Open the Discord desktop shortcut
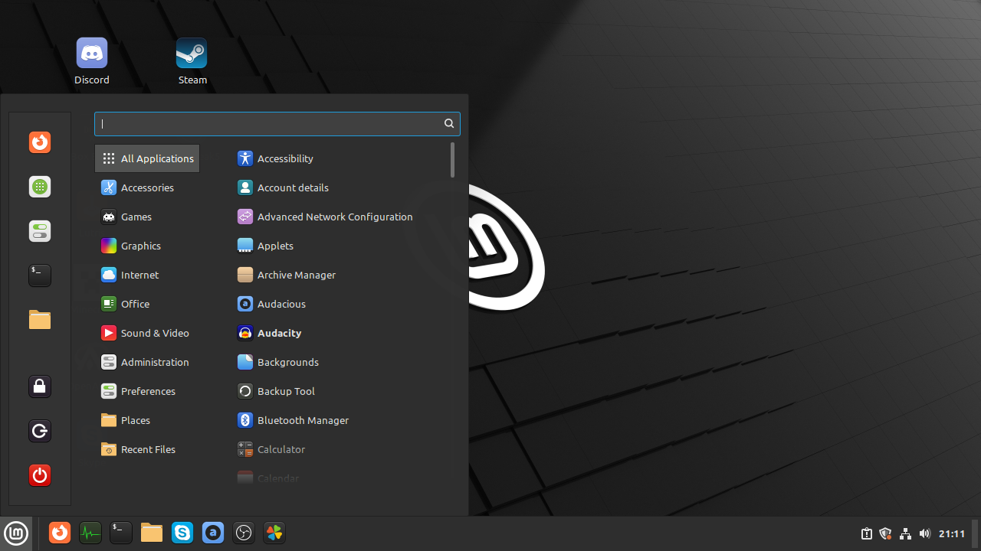 pos(92,61)
